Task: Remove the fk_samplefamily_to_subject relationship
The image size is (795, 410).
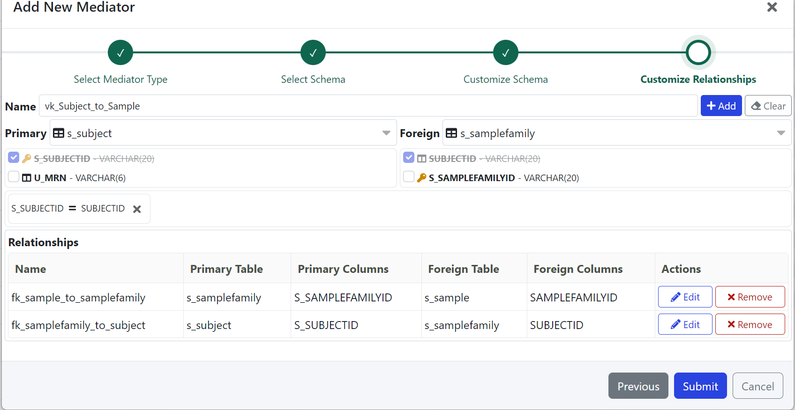Action: pos(750,324)
